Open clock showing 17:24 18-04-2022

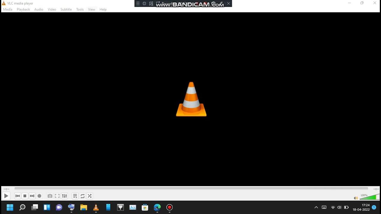(x=361, y=207)
